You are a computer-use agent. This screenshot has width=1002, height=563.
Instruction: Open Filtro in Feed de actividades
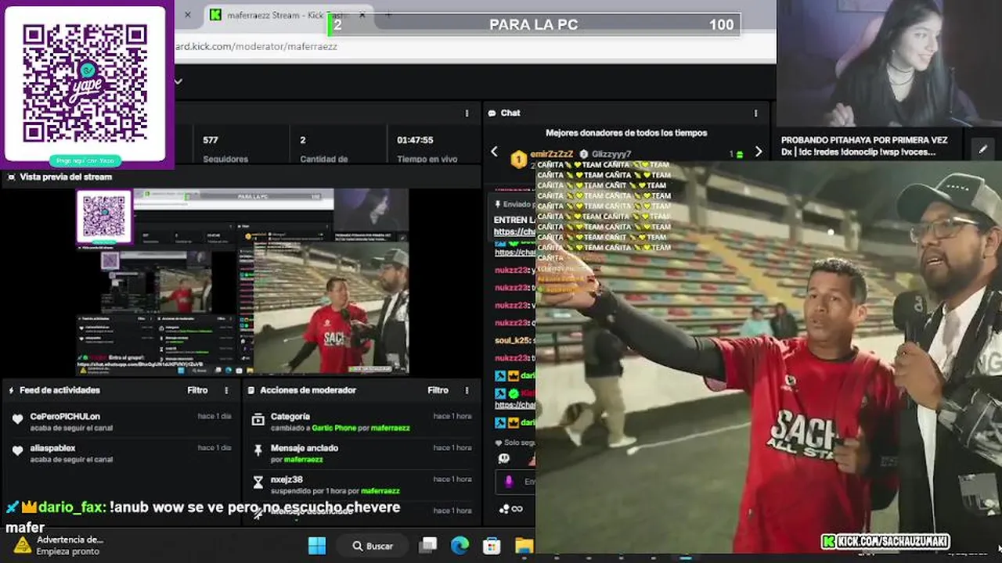pyautogui.click(x=197, y=390)
